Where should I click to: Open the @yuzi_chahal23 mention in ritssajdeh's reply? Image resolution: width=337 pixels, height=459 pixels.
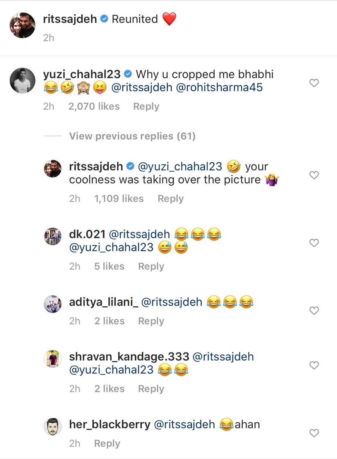pyautogui.click(x=180, y=166)
